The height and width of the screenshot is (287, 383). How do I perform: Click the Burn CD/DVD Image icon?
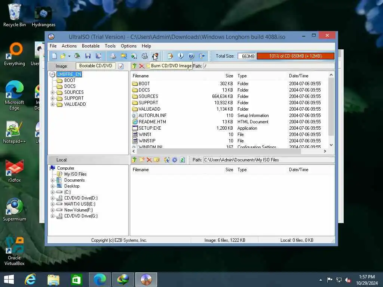(x=155, y=56)
